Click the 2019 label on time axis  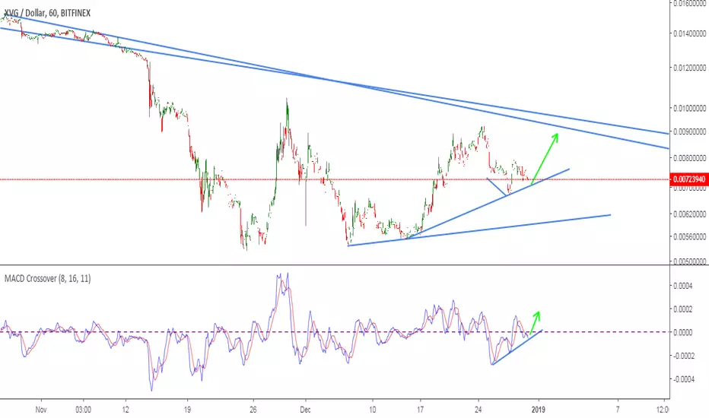[538, 410]
